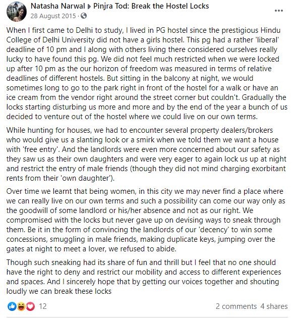Open Natasha Narwal's profile picture
This screenshot has width=296, height=318.
[17, 11]
